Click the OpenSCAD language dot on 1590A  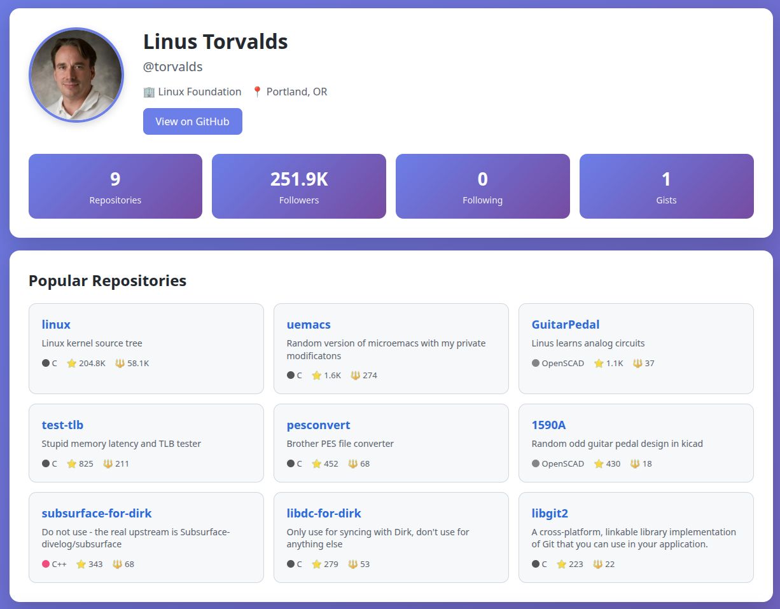click(x=536, y=464)
